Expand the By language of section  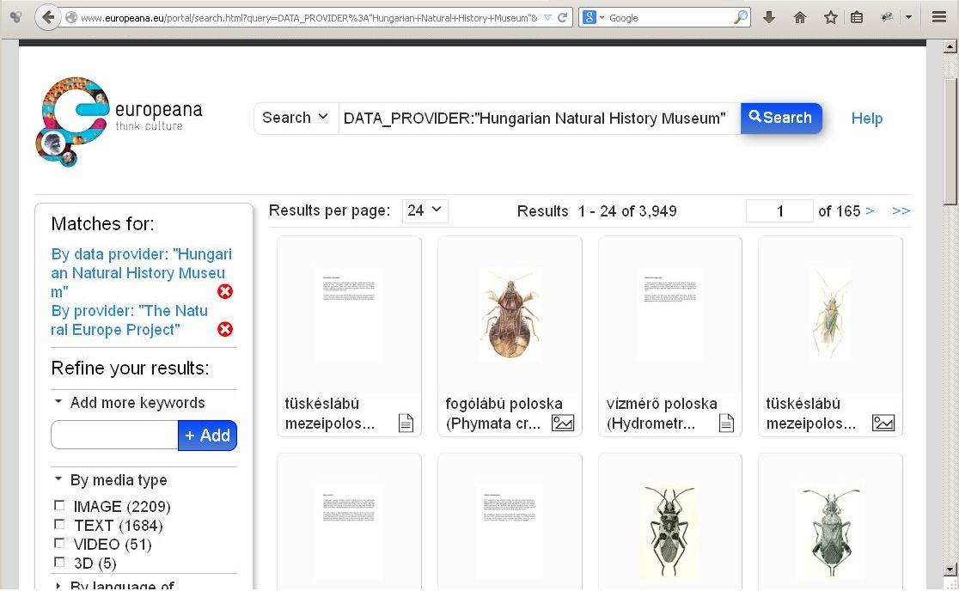coord(58,586)
